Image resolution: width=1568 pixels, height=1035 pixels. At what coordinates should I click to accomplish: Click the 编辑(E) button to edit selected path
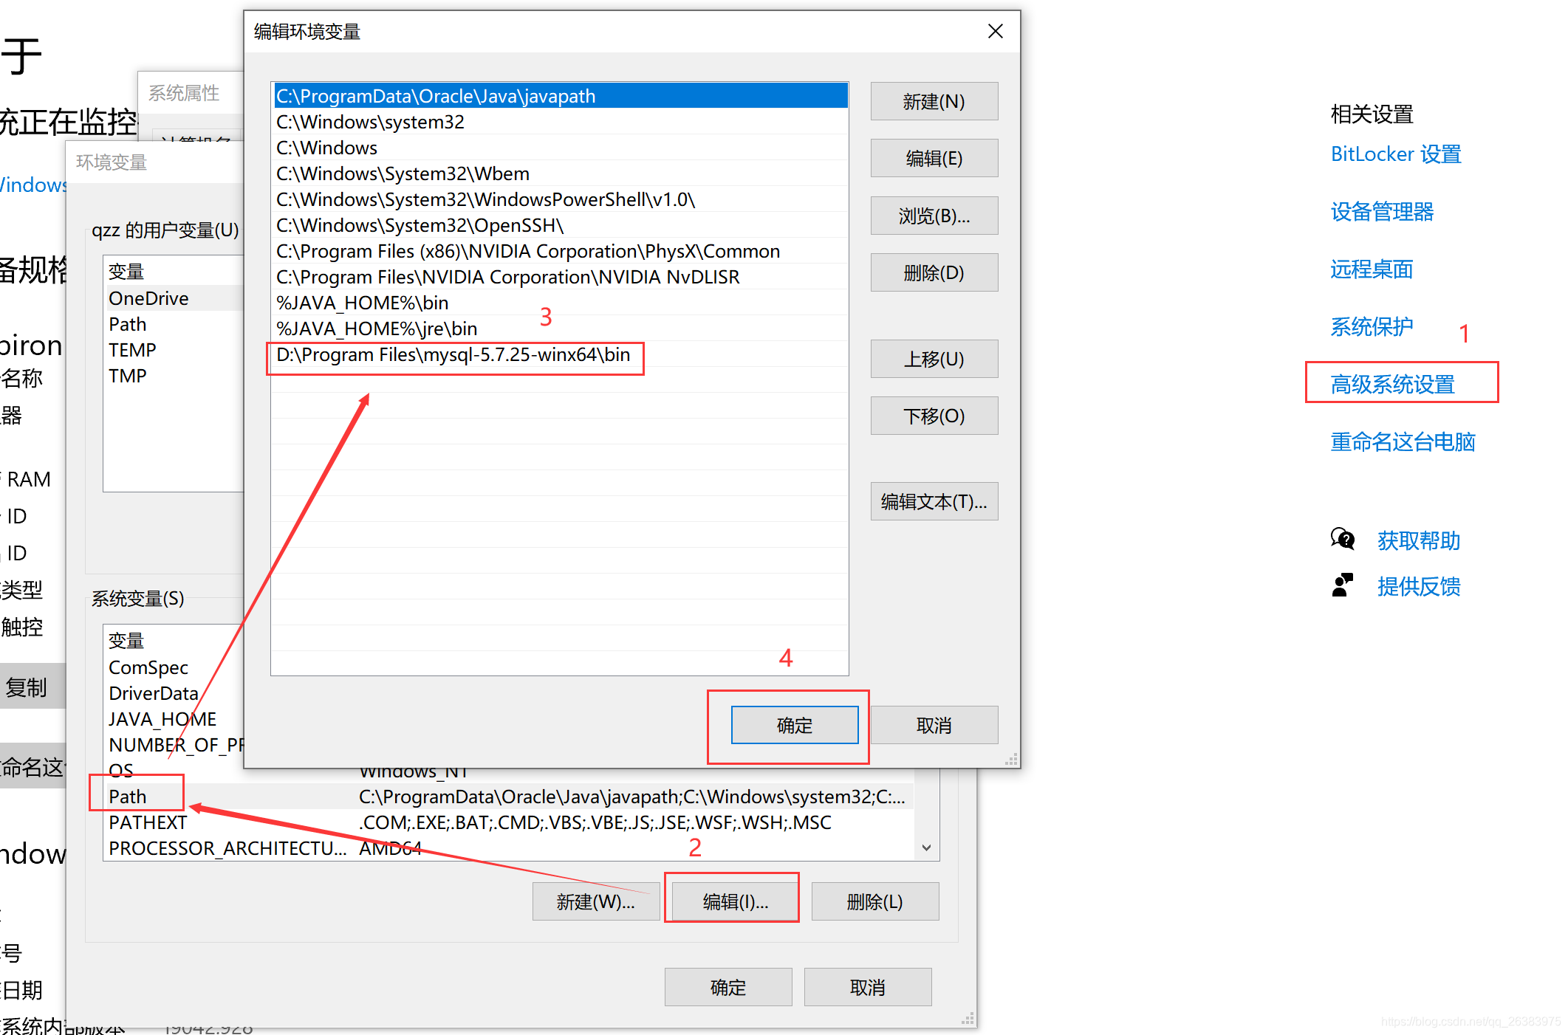934,156
